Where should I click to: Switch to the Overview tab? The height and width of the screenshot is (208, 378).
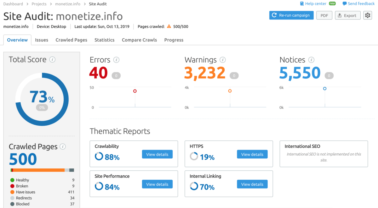coord(17,40)
